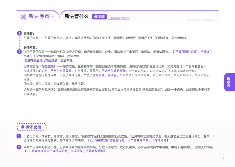This screenshot has height=167, width=235.
Task: Click circled 2 beside 甲开车无偿带好友 question
Action: tap(19, 147)
